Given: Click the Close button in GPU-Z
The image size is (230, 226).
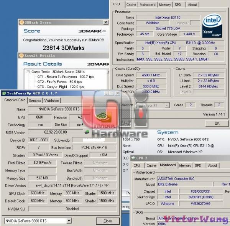Looking at the screenshot, I should [x=108, y=221].
